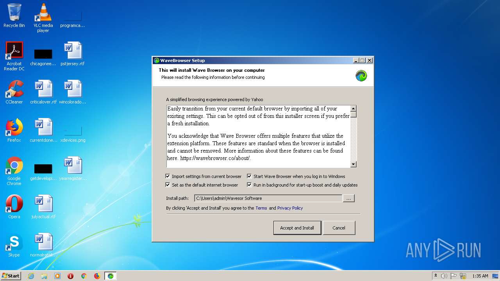Open the Privacy Policy link

tap(290, 208)
